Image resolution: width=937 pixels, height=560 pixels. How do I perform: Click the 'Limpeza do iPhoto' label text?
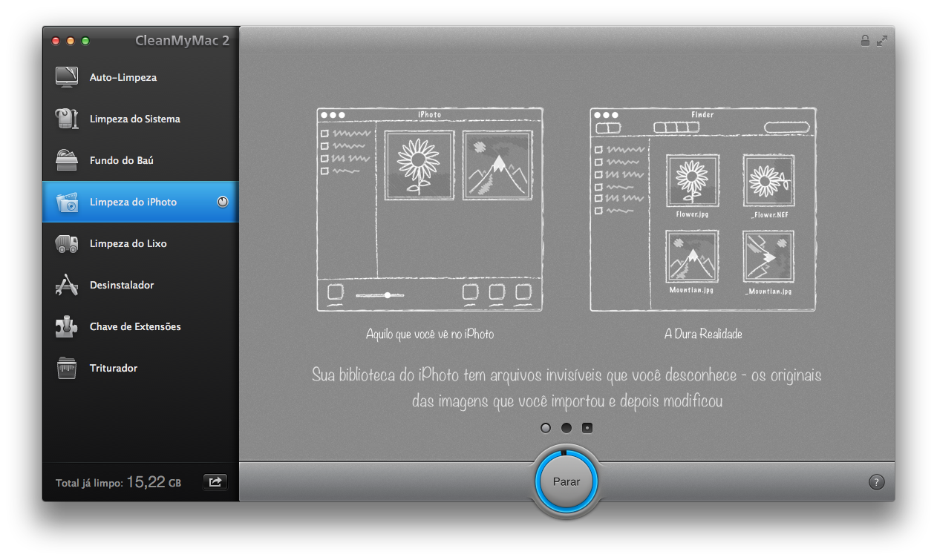[x=133, y=202]
